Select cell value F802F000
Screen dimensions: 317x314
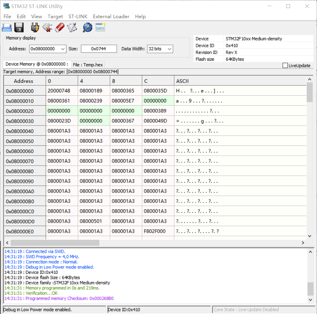point(158,231)
